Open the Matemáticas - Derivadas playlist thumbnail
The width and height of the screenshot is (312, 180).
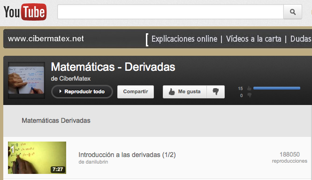tap(26, 80)
